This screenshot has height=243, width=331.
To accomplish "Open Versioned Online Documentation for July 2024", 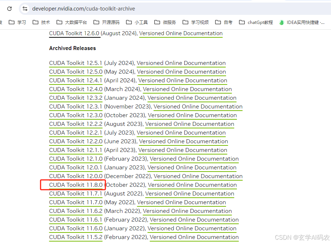I will click(x=181, y=63).
